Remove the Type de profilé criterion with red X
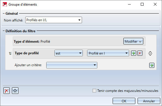Viewport: 162px width, 106px height. click(140, 53)
